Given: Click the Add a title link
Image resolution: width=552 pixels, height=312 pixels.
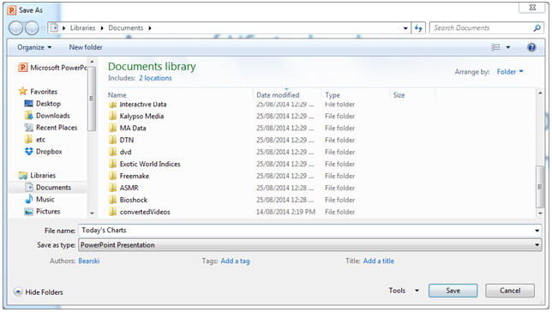Looking at the screenshot, I should pos(379,261).
